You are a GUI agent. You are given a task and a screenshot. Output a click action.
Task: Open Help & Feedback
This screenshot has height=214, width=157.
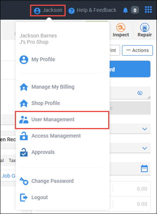92,11
